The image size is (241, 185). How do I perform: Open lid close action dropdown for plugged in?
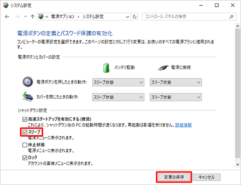(x=175, y=97)
